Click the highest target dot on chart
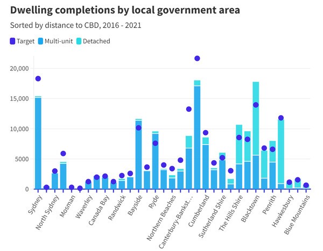The height and width of the screenshot is (251, 323). [x=197, y=58]
